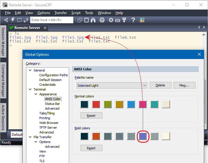208x163 pixels.
Task: Click the terminal scrollbar up arrow
Action: (204, 35)
